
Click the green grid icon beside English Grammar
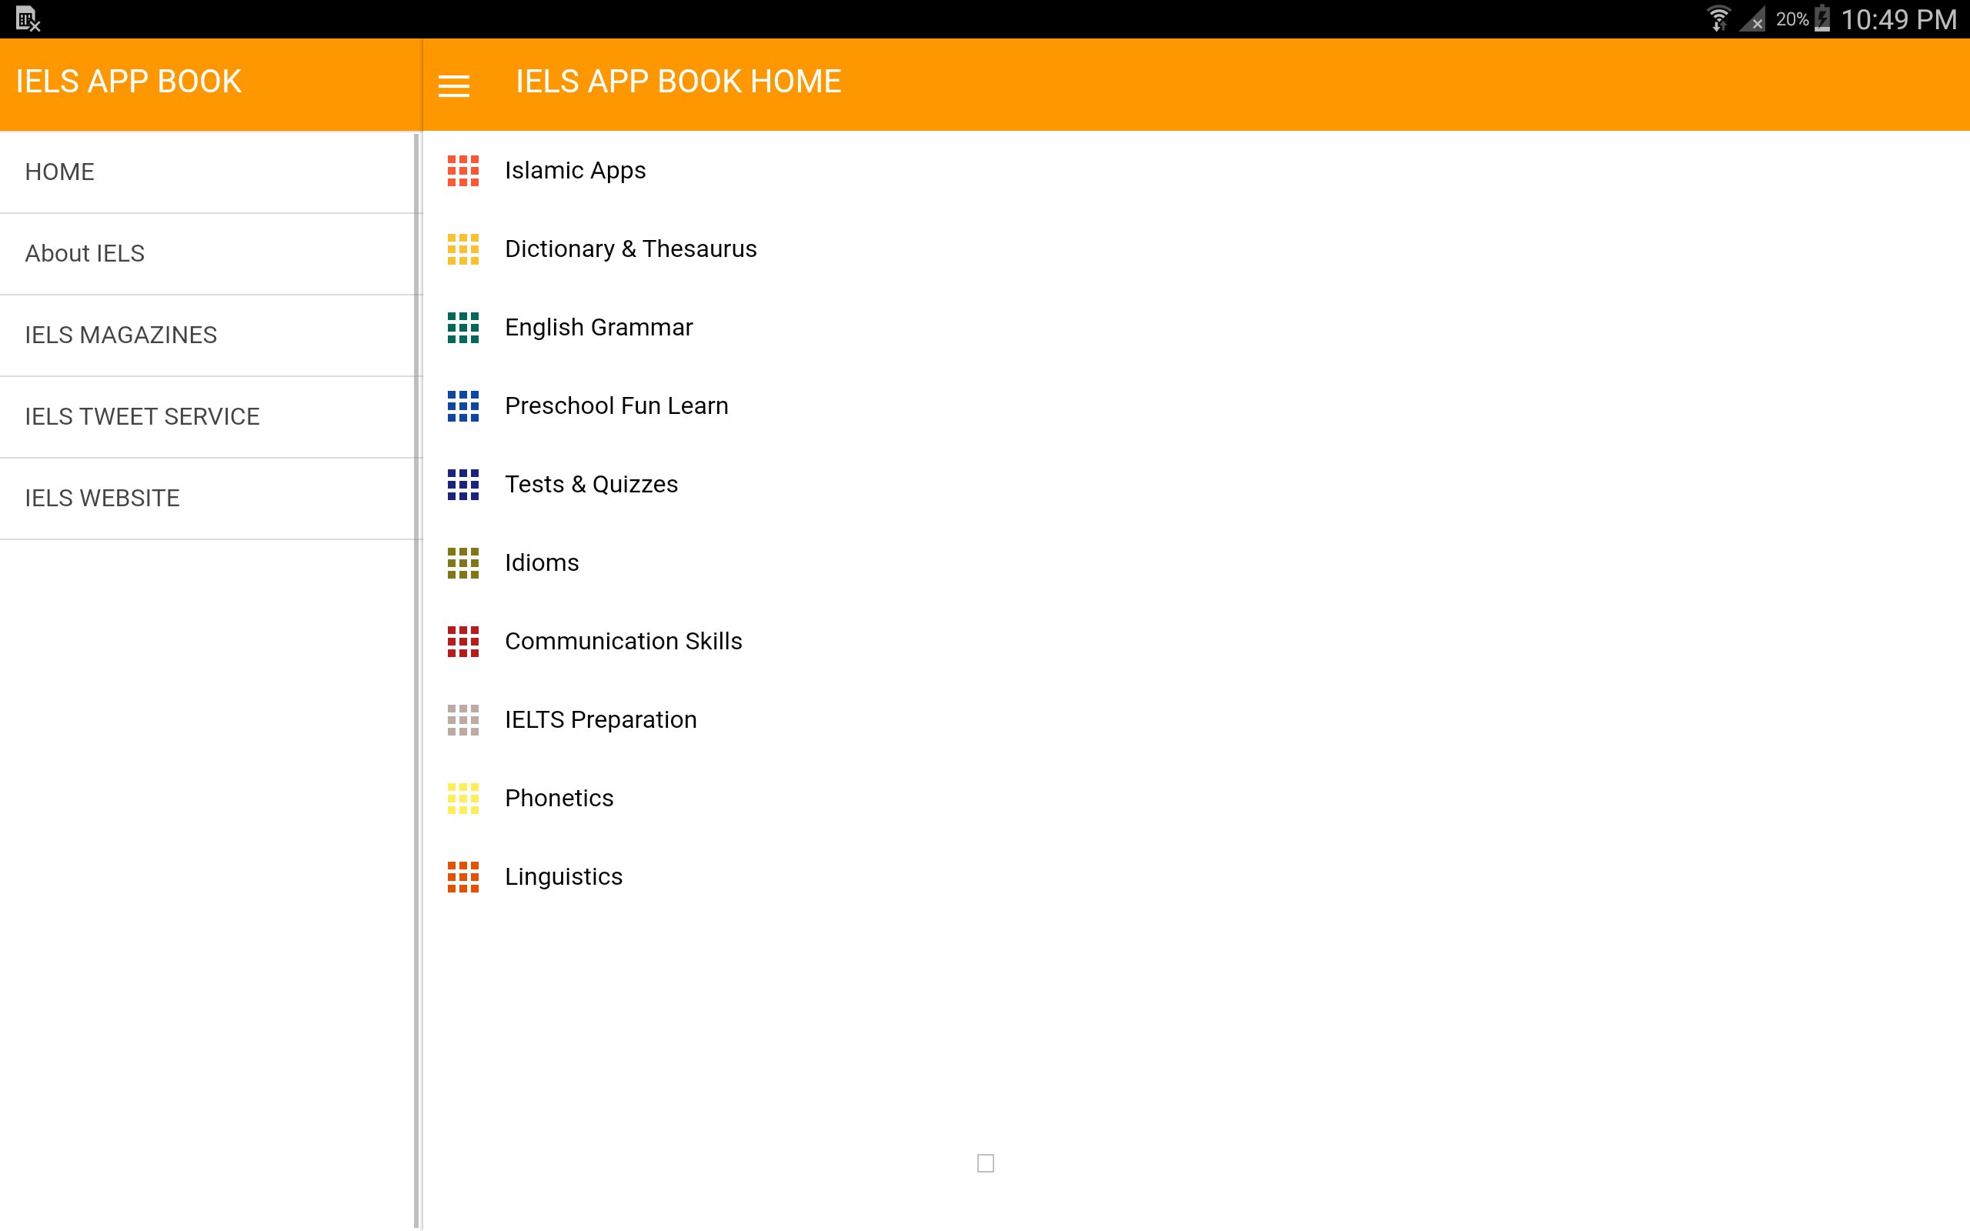(x=462, y=327)
